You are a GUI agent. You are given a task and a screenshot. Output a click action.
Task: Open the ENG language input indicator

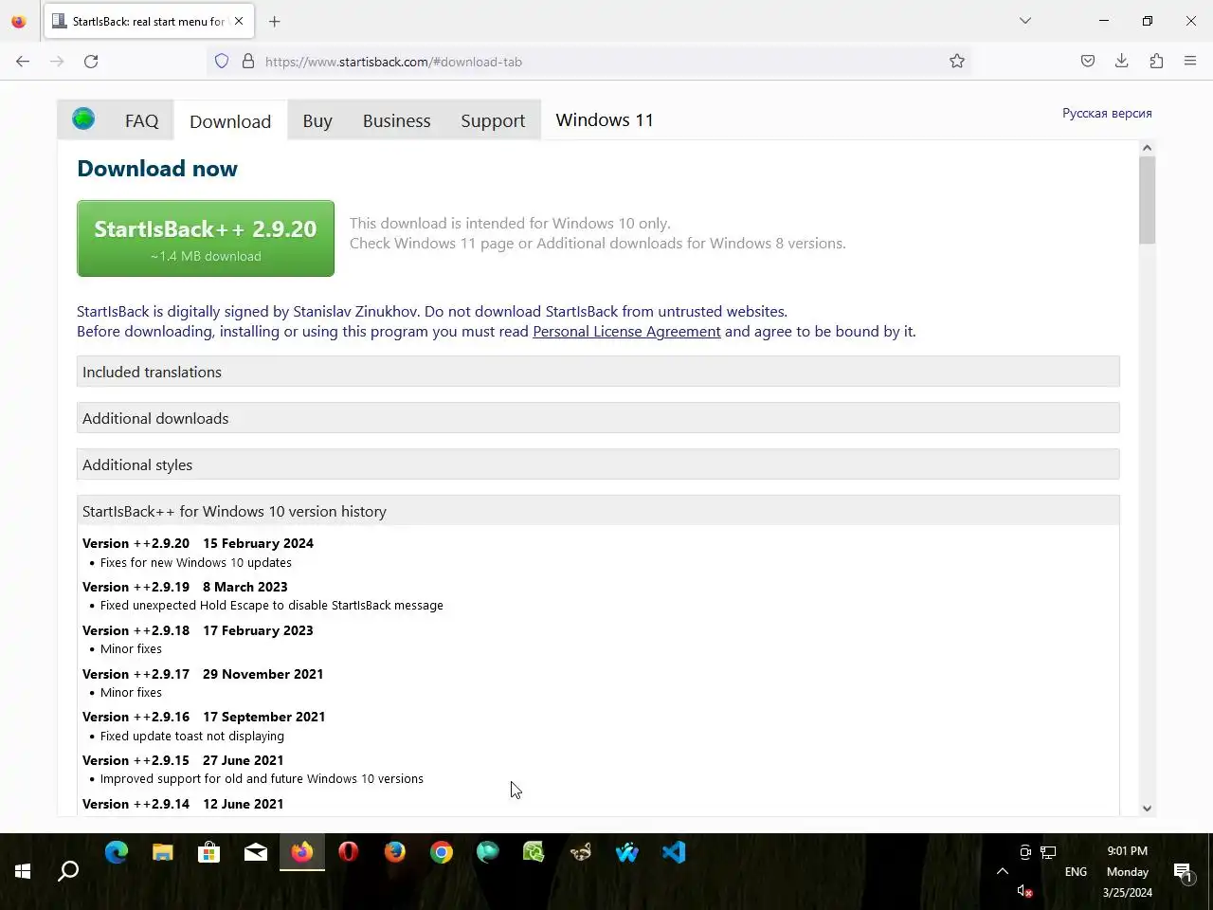click(1076, 871)
